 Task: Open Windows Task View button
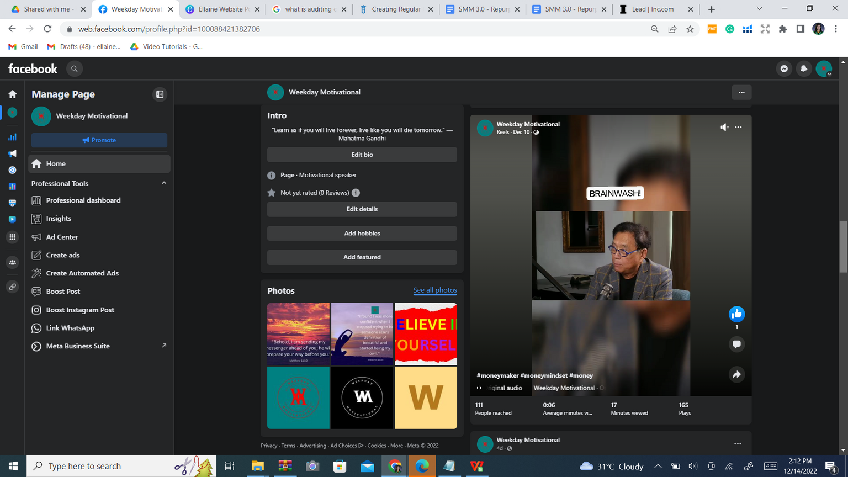230,466
